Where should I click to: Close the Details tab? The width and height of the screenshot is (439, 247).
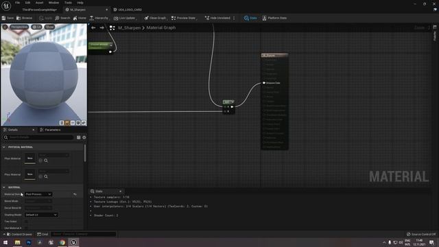[x=34, y=130]
